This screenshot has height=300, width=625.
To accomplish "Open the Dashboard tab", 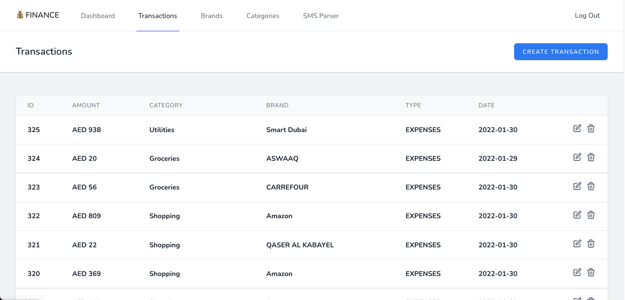I will pyautogui.click(x=98, y=16).
